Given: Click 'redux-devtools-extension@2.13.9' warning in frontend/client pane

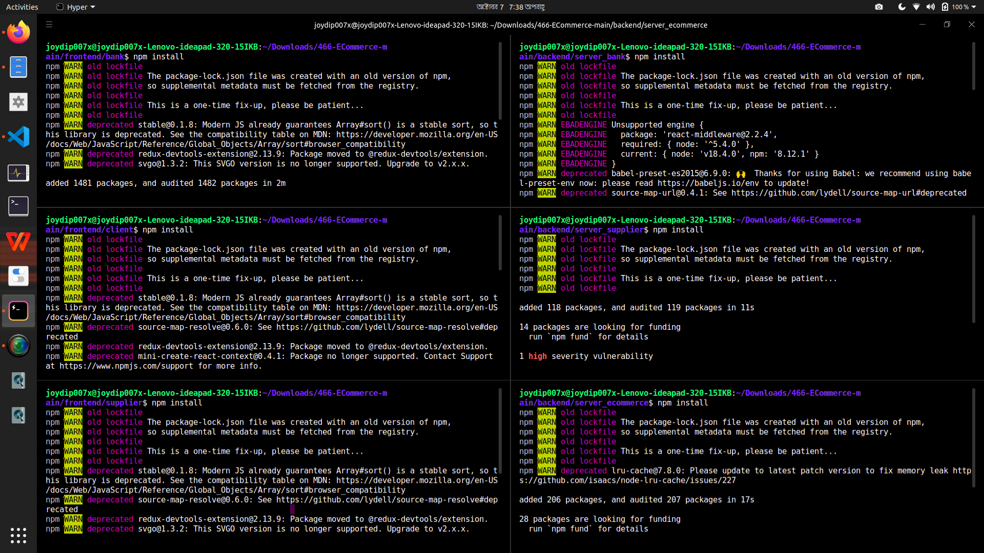Looking at the screenshot, I should tap(266, 347).
